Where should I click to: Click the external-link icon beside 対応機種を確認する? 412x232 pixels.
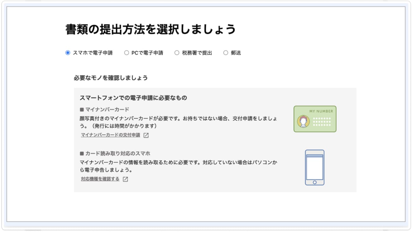click(x=125, y=179)
